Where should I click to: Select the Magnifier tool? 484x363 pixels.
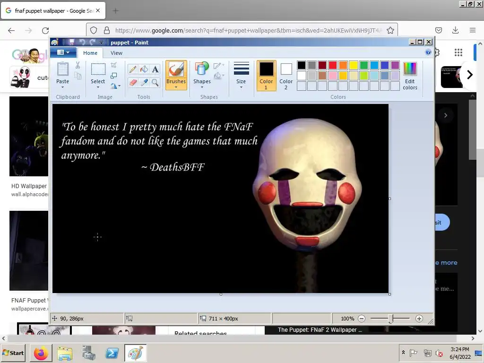click(x=155, y=82)
